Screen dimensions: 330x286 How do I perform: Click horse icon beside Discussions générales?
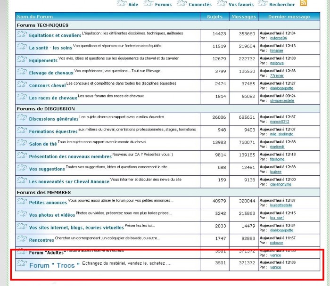click(22, 117)
